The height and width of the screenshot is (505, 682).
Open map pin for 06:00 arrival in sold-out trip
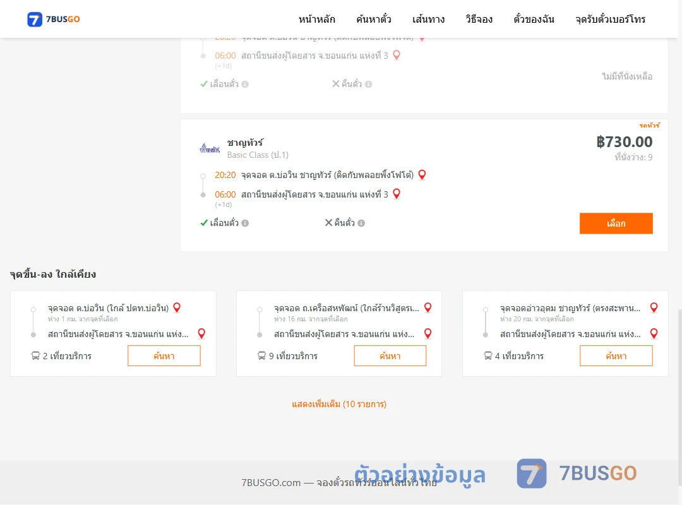click(396, 56)
